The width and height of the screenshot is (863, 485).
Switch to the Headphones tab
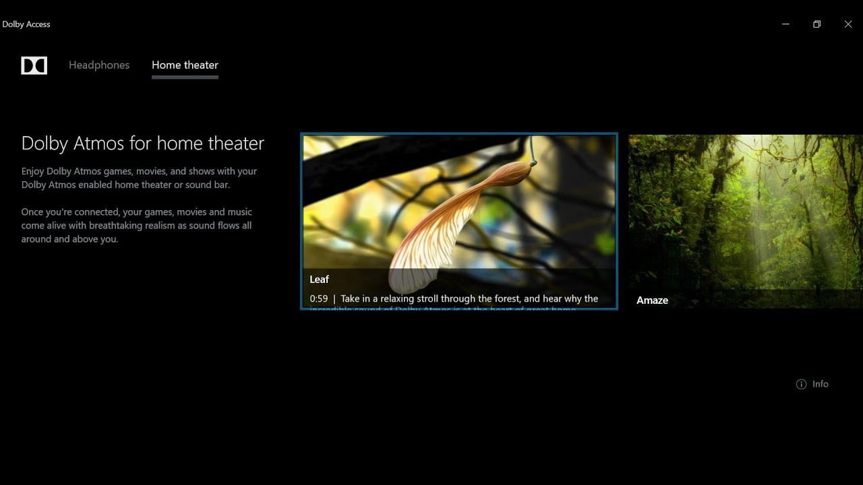pyautogui.click(x=99, y=65)
